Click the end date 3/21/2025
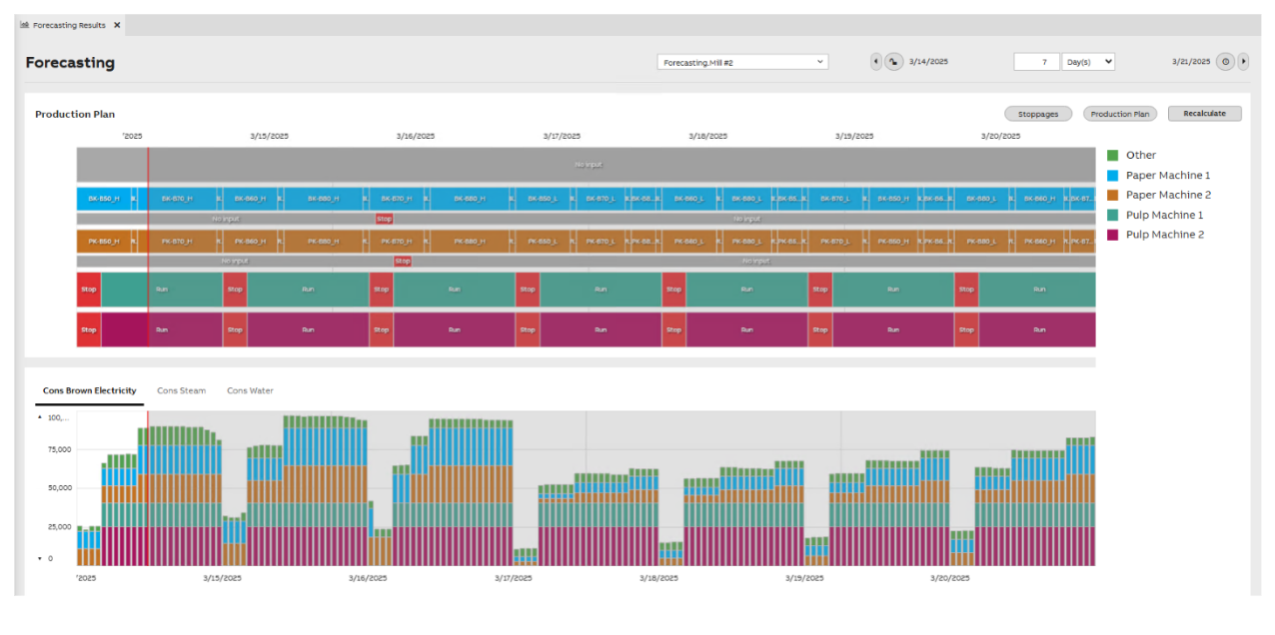The image size is (1275, 635). (1191, 62)
